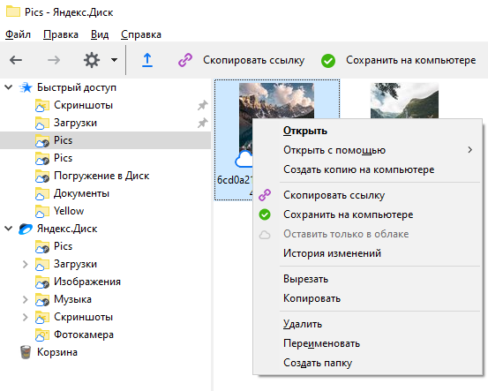Viewport: 488px width, 391px height.
Task: Open the Файл menu
Action: (x=18, y=34)
